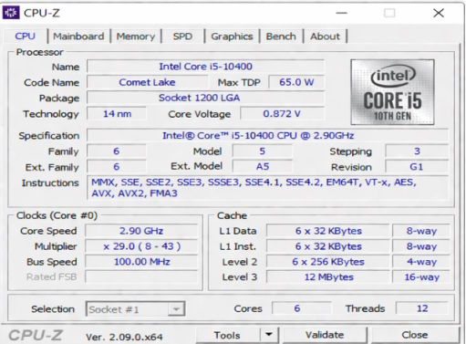Click the Model value 5
Viewport: 466px width, 344px height.
(263, 151)
